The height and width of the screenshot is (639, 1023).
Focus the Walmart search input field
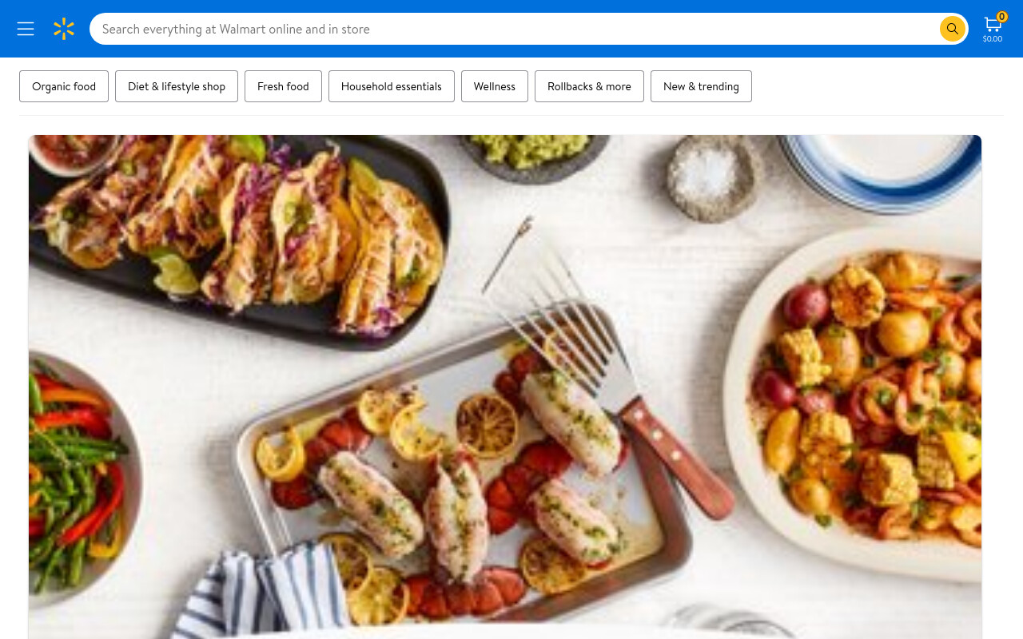click(x=515, y=29)
